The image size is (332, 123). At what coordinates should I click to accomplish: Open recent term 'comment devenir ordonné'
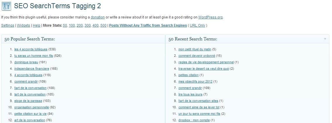[x=197, y=56]
